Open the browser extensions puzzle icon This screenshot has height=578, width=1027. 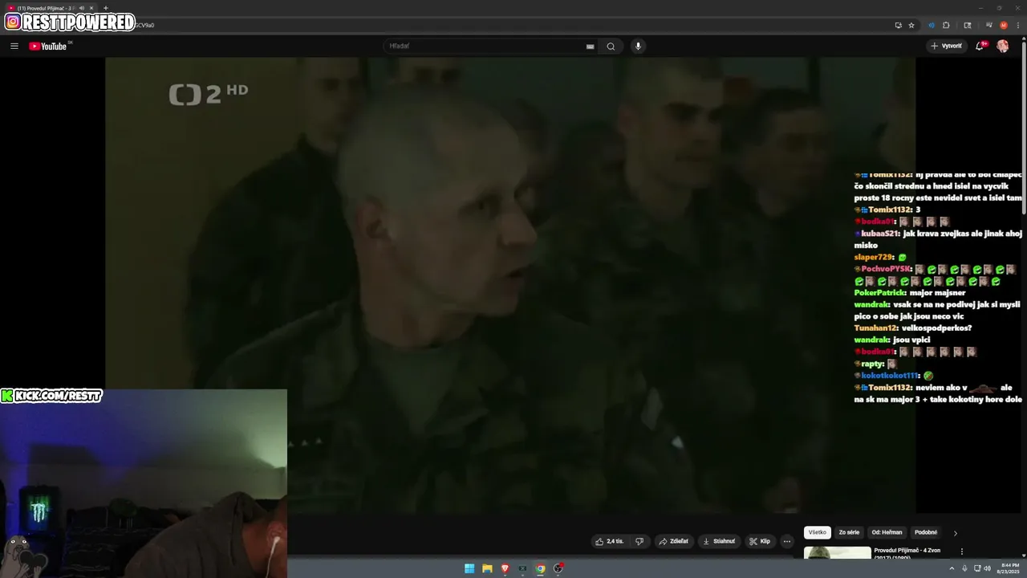[946, 25]
